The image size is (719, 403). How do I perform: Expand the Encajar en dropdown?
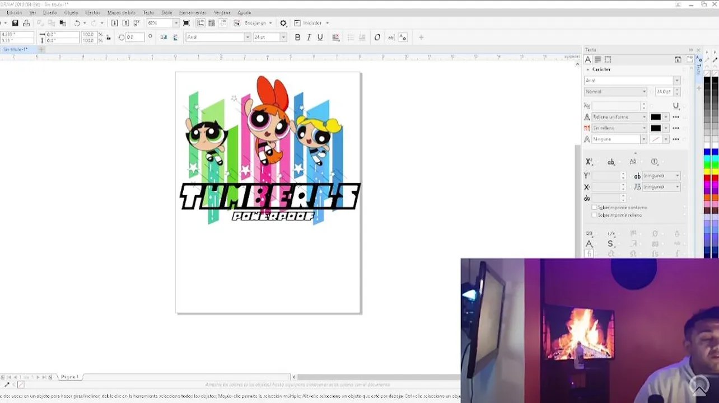pyautogui.click(x=270, y=23)
